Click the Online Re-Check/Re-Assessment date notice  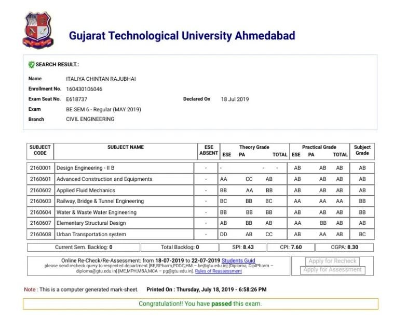pos(141,261)
